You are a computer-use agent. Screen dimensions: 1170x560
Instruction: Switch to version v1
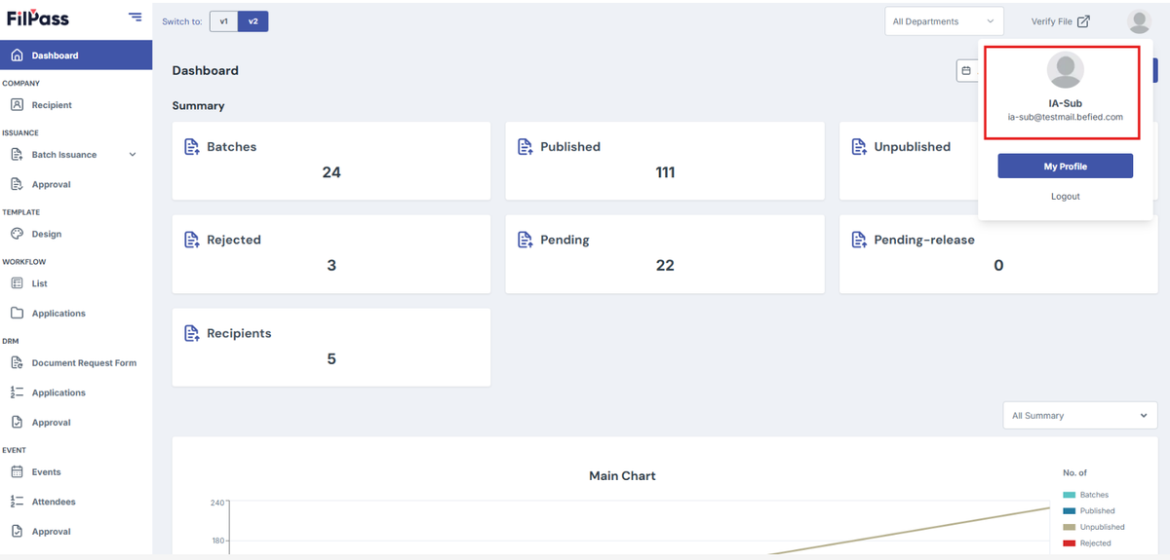pyautogui.click(x=223, y=21)
